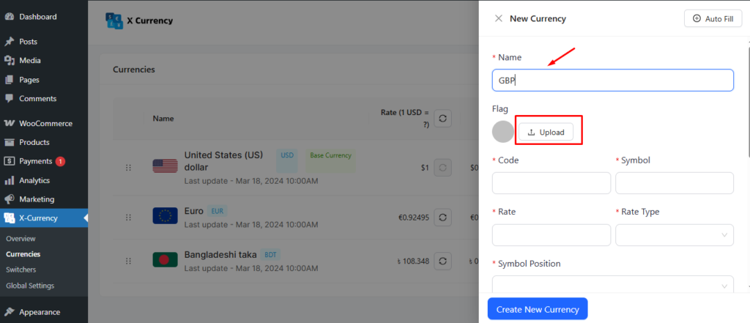Open the Rate Type dropdown
This screenshot has width=750, height=323.
tap(675, 235)
